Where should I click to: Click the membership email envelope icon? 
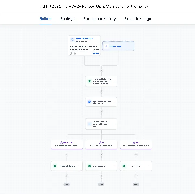55,166
